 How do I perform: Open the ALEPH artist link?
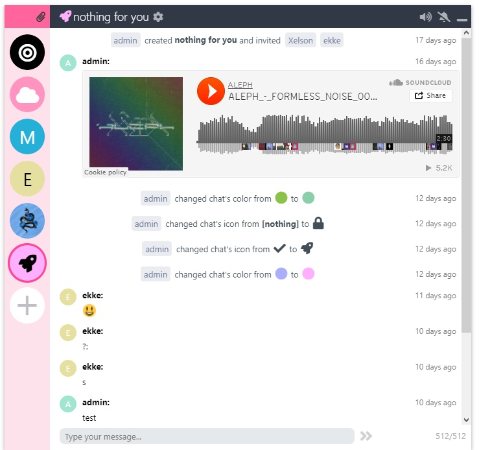point(240,85)
